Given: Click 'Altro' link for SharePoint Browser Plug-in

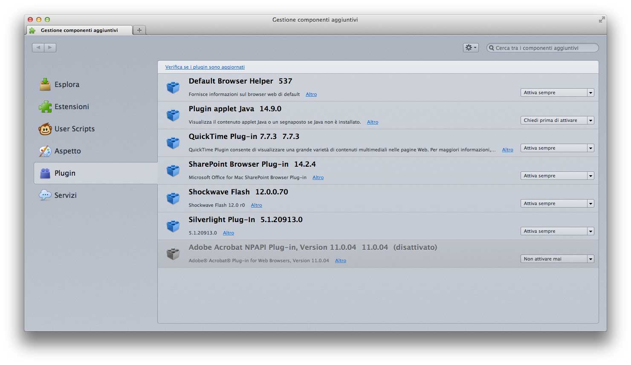Looking at the screenshot, I should [318, 177].
